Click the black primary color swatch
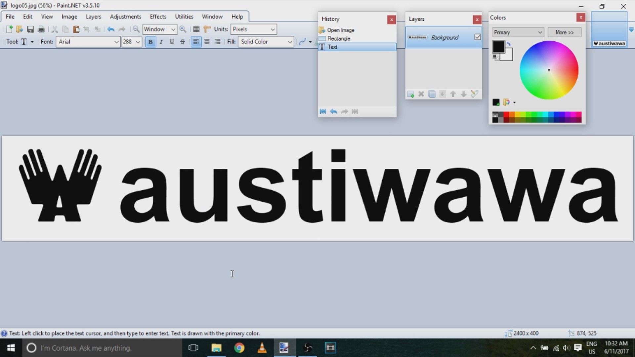Viewport: 635px width, 357px height. (498, 47)
